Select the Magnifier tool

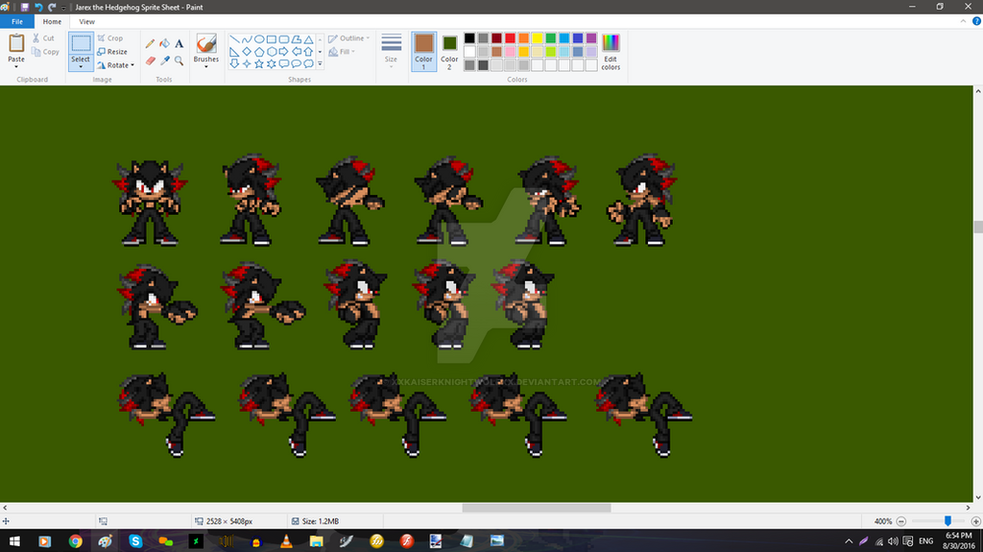pos(180,60)
